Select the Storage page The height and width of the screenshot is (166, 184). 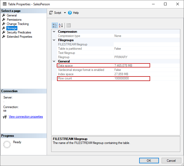click(x=12, y=28)
